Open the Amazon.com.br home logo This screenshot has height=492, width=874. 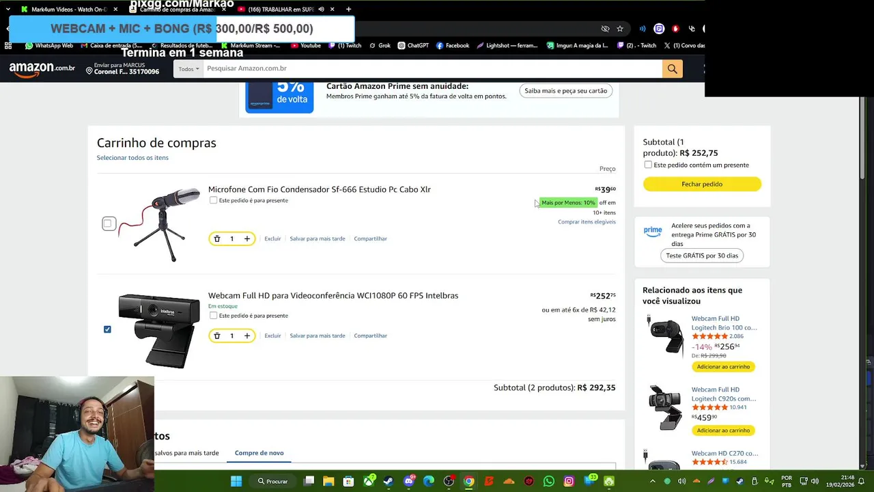pos(42,70)
